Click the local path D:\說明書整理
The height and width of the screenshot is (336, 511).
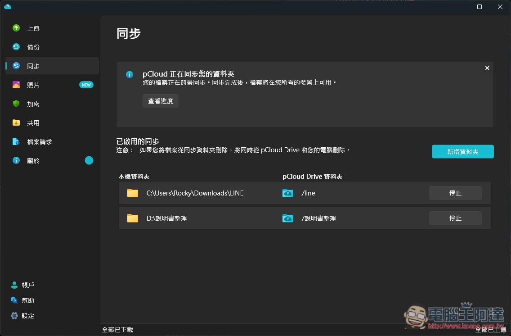pos(166,218)
